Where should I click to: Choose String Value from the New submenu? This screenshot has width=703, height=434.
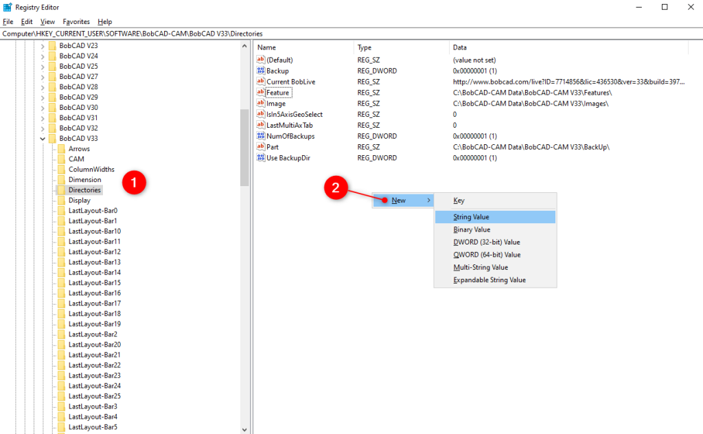[472, 216]
